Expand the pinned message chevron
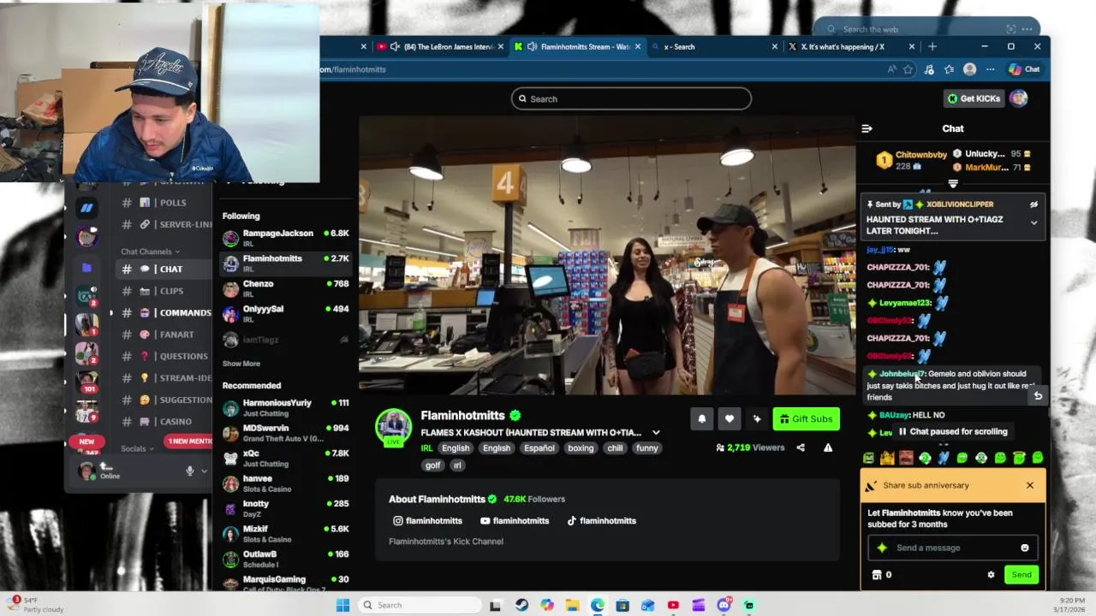 click(x=1033, y=223)
